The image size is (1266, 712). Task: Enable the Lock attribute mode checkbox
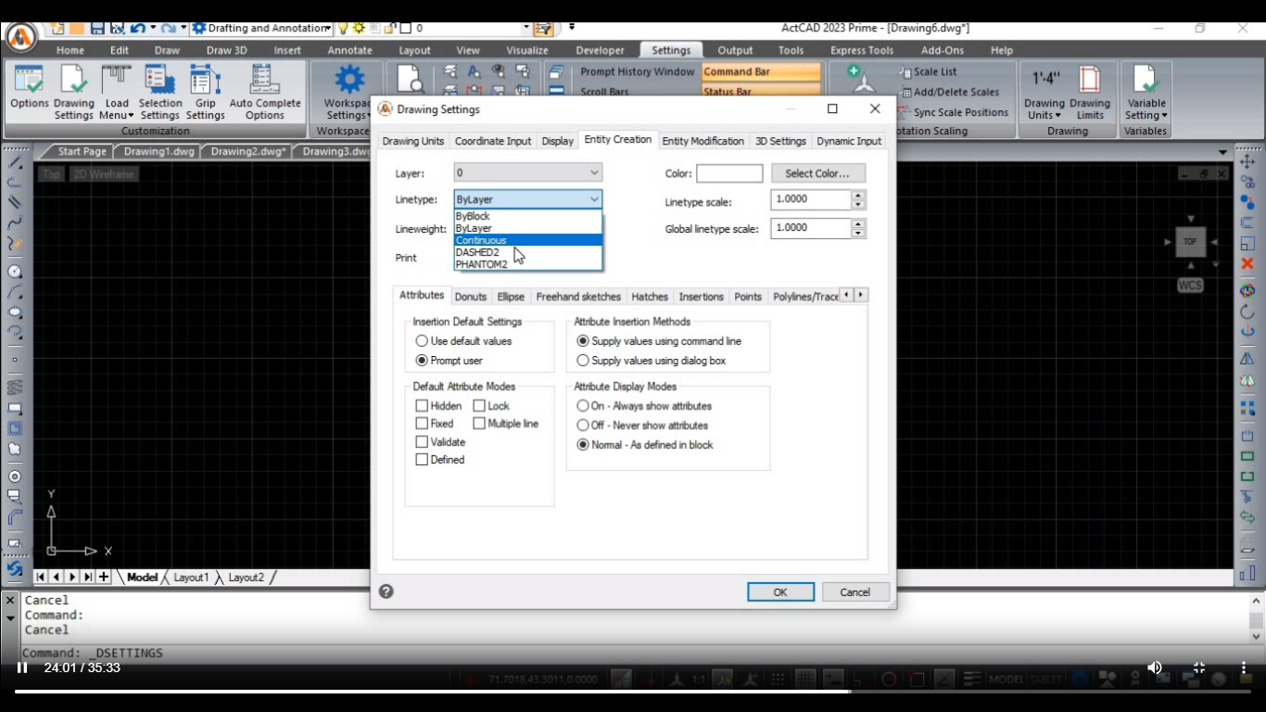(479, 406)
